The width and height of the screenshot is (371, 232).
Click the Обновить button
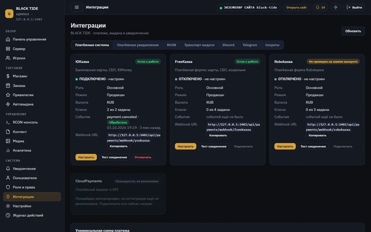tap(353, 31)
